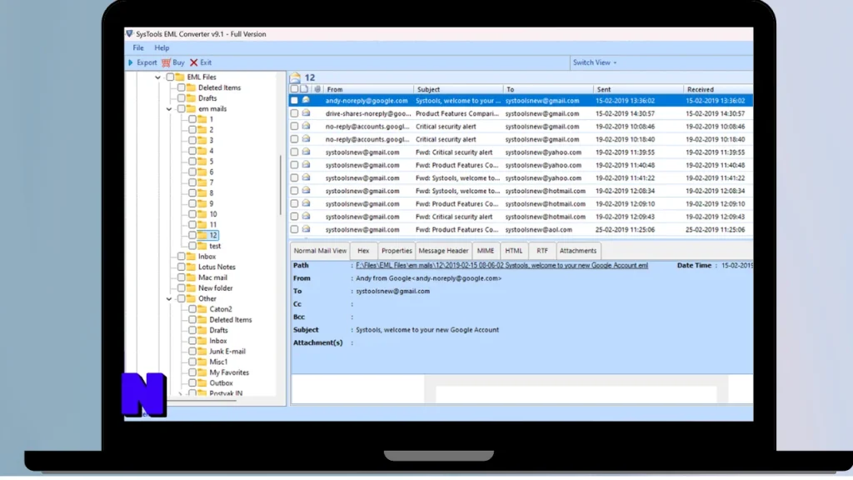Click the Export arrow icon in toolbar
The height and width of the screenshot is (480, 853).
click(131, 62)
